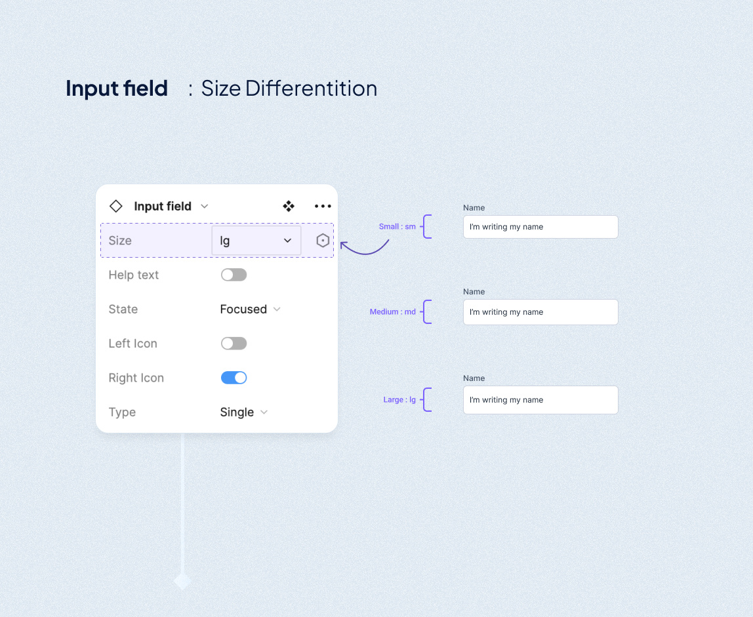Click the Large : lg annotation label
The width and height of the screenshot is (753, 617).
coord(399,399)
